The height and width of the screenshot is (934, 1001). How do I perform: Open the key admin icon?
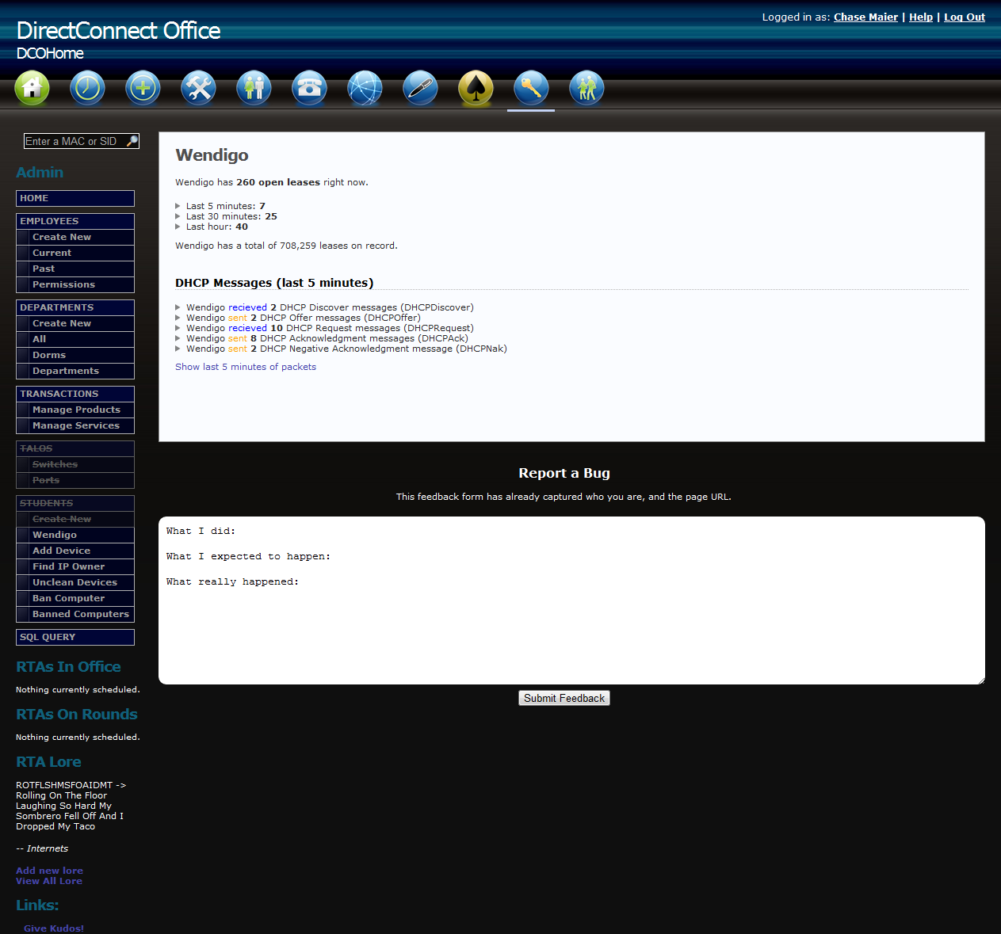(x=531, y=88)
